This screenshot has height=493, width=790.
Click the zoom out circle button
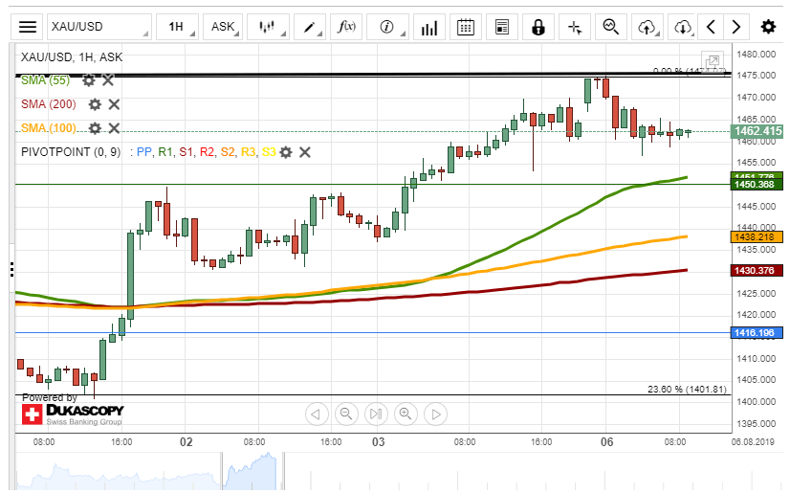346,415
